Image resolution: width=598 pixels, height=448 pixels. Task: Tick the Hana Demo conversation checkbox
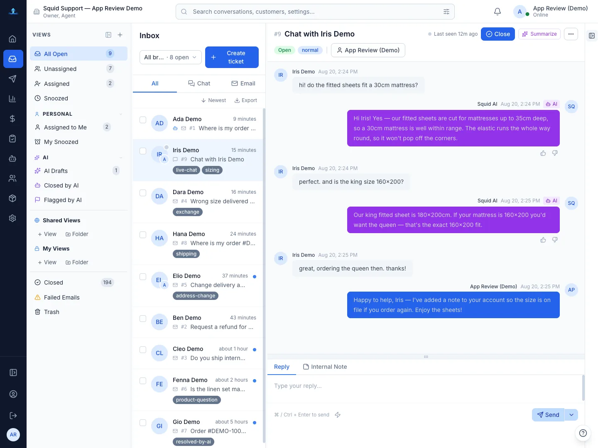pyautogui.click(x=143, y=235)
